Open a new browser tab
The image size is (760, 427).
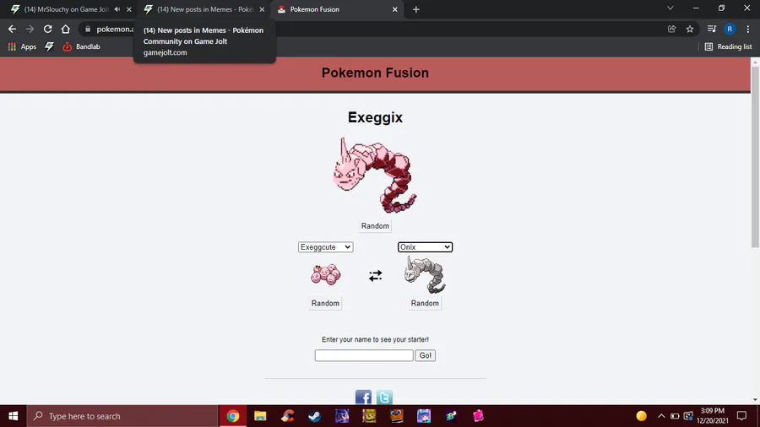pyautogui.click(x=415, y=9)
